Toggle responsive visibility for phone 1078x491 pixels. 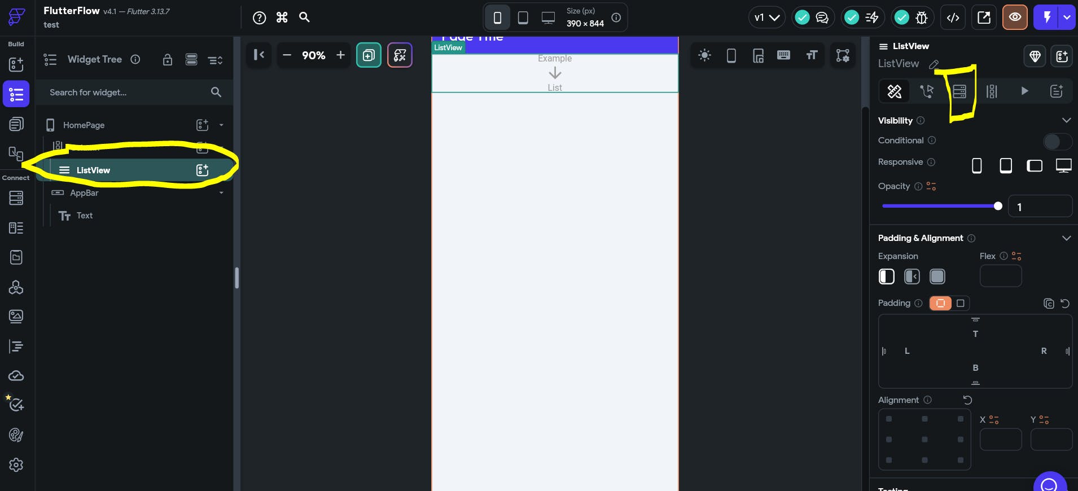(976, 165)
